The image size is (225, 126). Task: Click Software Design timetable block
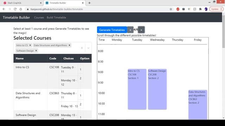tap(157, 89)
